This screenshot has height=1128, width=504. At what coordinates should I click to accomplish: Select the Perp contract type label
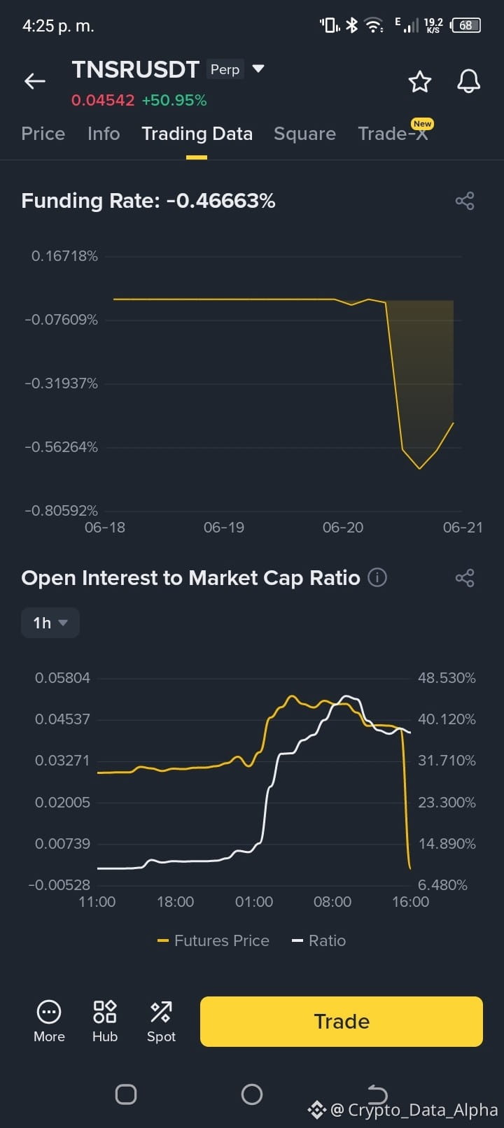tap(225, 69)
